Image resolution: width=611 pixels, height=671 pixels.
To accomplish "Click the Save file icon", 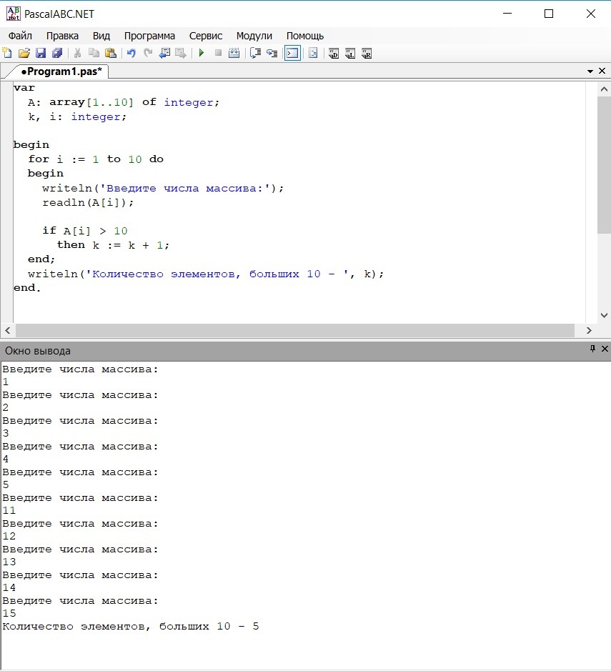I will point(41,53).
